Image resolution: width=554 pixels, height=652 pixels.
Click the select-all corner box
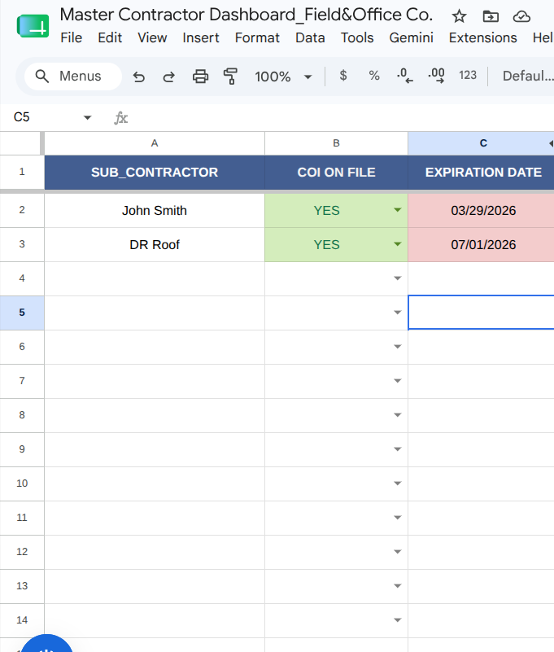pyautogui.click(x=21, y=143)
